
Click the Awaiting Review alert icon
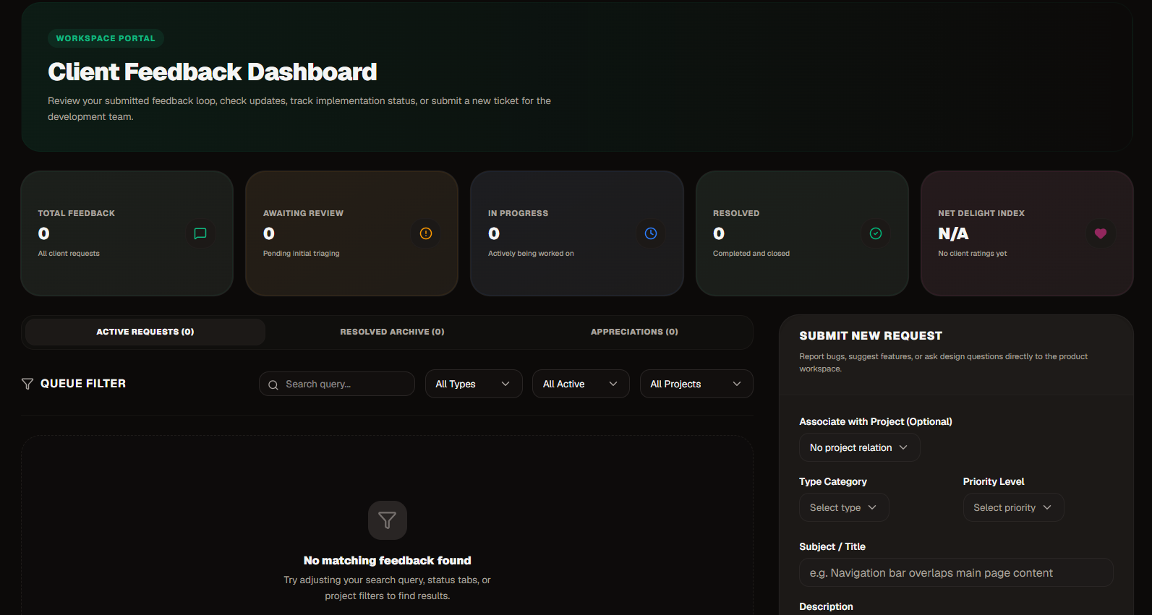[426, 233]
